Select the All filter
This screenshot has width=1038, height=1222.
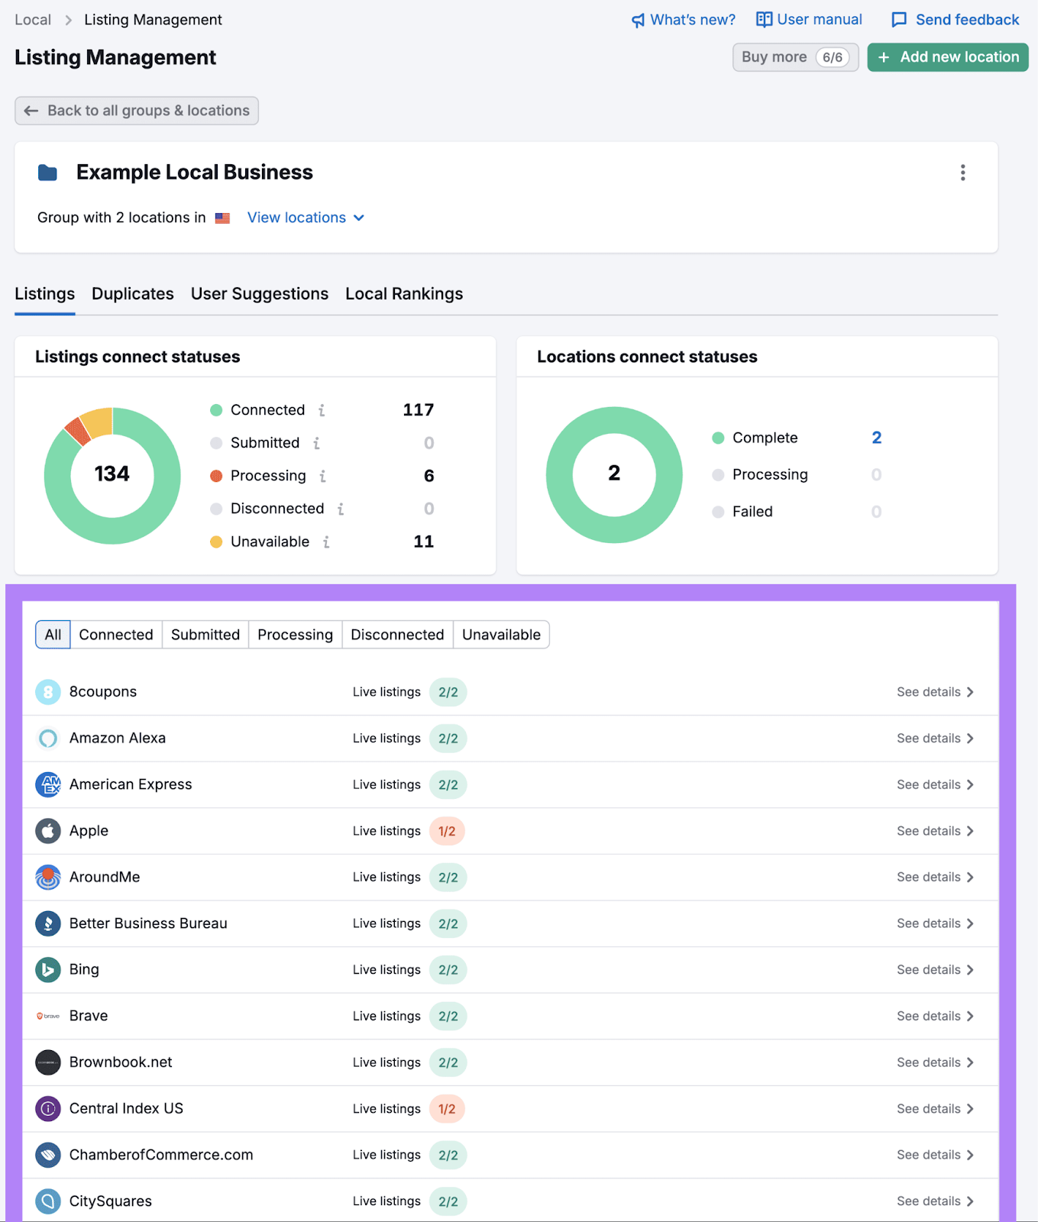pyautogui.click(x=53, y=635)
